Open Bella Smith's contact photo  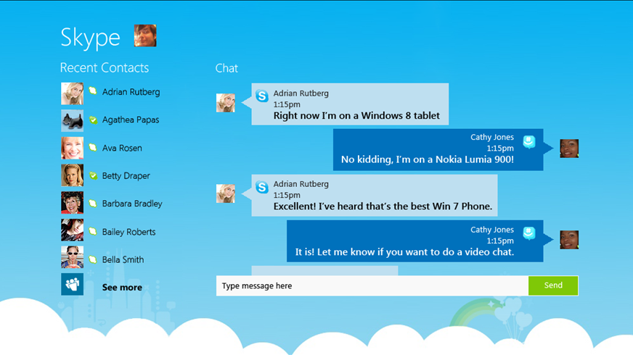[x=73, y=257]
